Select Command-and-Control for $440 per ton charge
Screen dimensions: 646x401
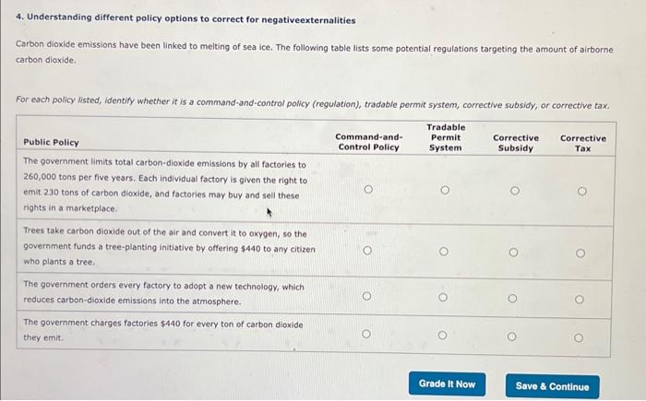(x=367, y=335)
